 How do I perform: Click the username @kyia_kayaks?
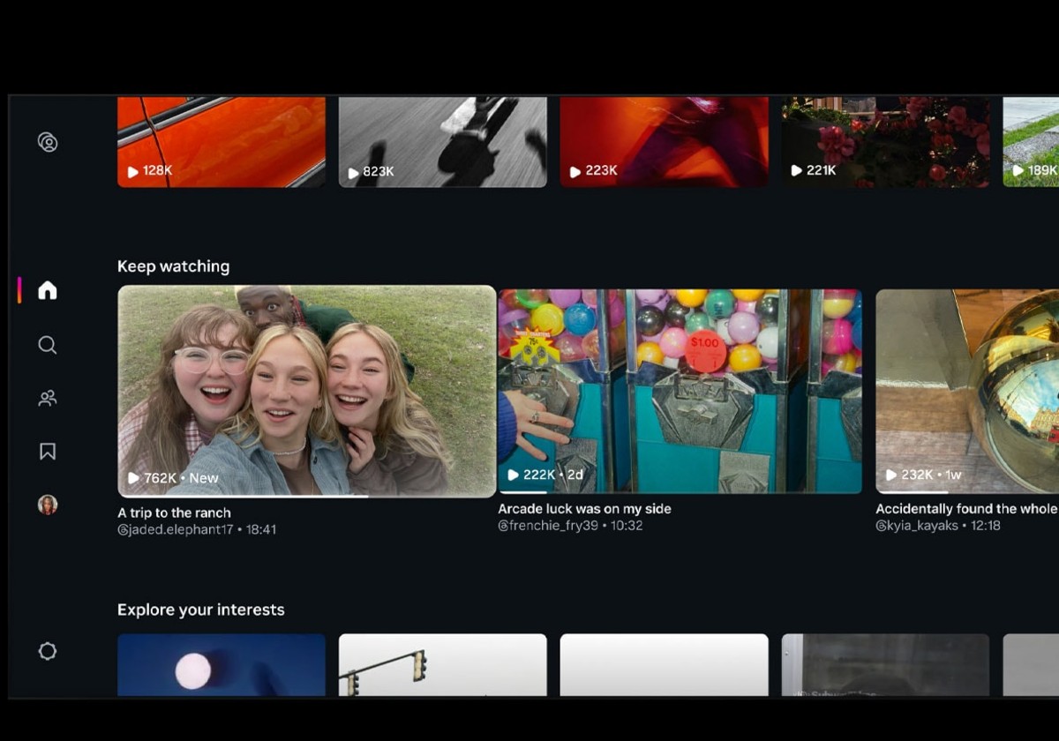click(x=917, y=526)
